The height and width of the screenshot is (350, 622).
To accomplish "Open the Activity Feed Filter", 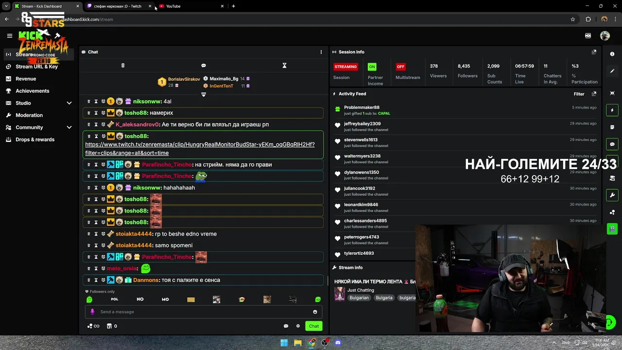I will pos(579,94).
